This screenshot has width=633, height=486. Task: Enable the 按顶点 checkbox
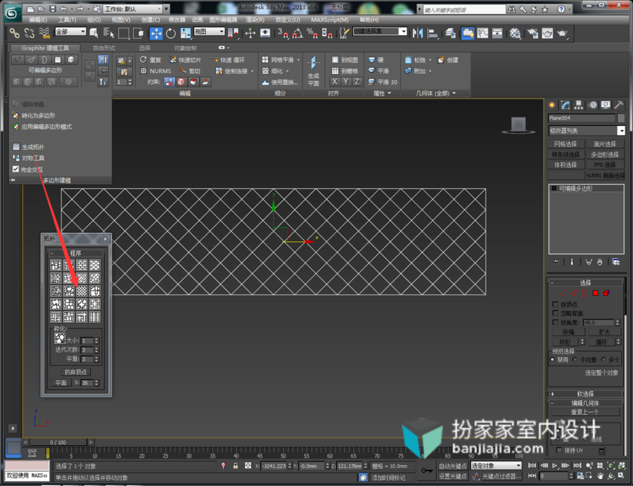tap(556, 305)
